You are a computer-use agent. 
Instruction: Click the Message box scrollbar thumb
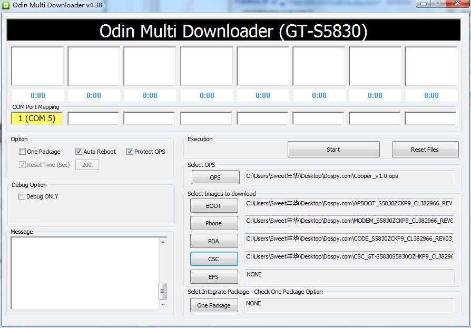pyautogui.click(x=162, y=291)
